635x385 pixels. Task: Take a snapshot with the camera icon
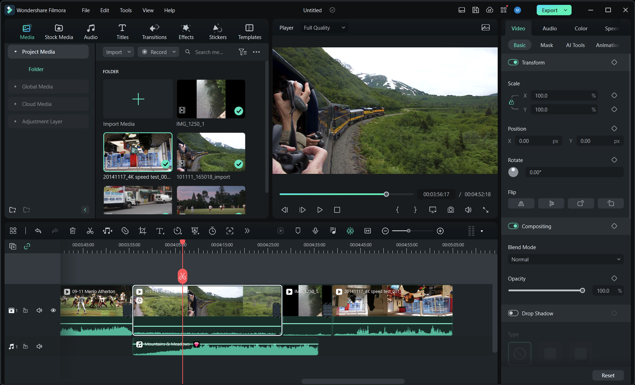point(450,210)
